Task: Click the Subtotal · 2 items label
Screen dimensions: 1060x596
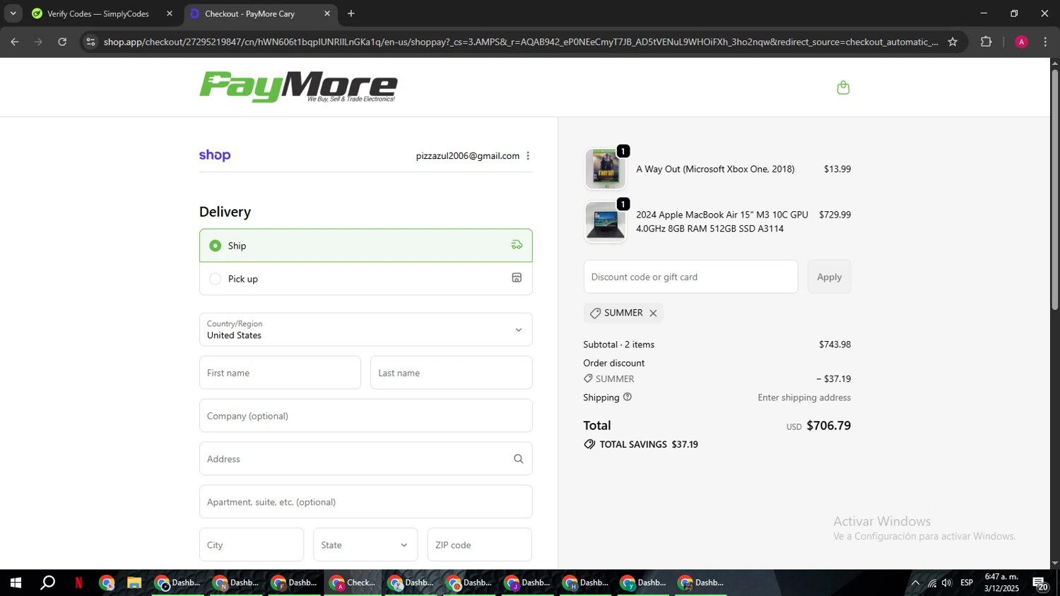Action: point(618,345)
